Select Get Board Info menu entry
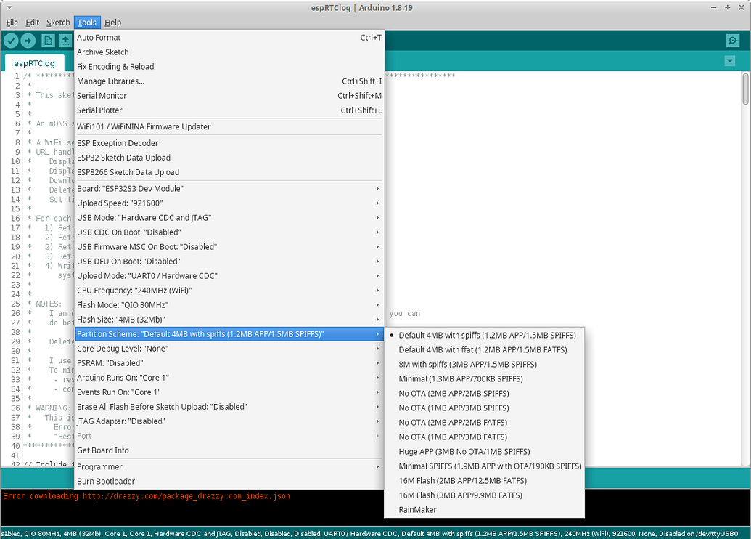The height and width of the screenshot is (539, 751). 229,450
